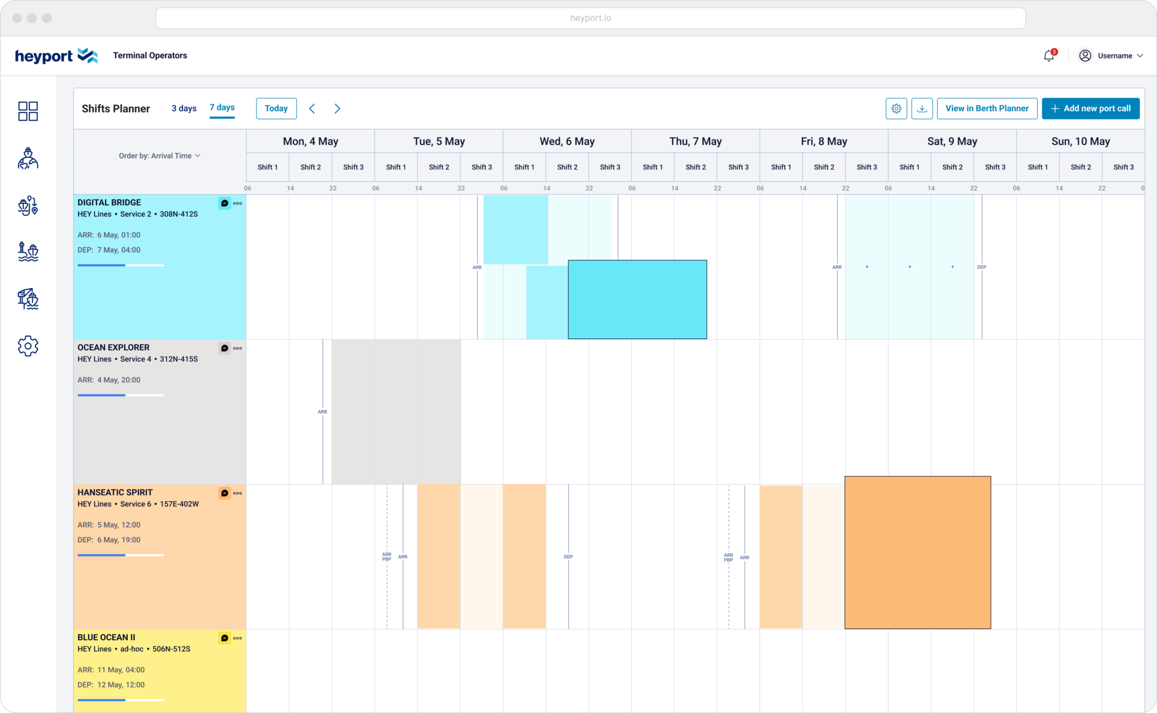Switch to 3 days view

click(184, 108)
